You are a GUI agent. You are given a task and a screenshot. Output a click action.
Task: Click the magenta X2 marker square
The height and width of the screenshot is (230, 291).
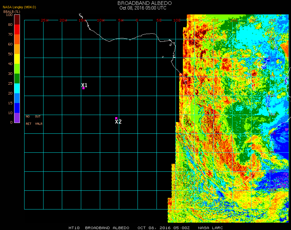click(x=116, y=118)
